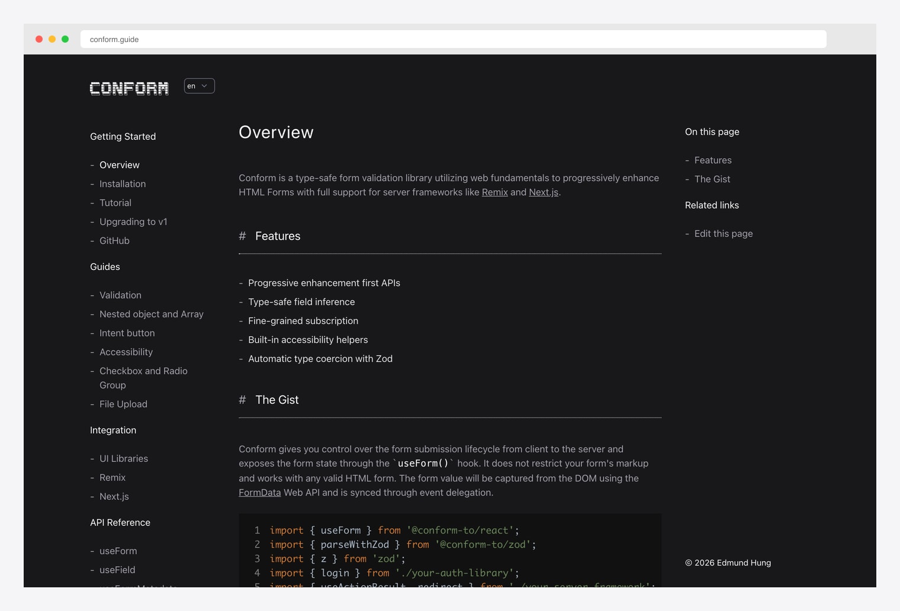Viewport: 900px width, 611px height.
Task: Visit the GitHub link in sidebar
Action: click(114, 240)
